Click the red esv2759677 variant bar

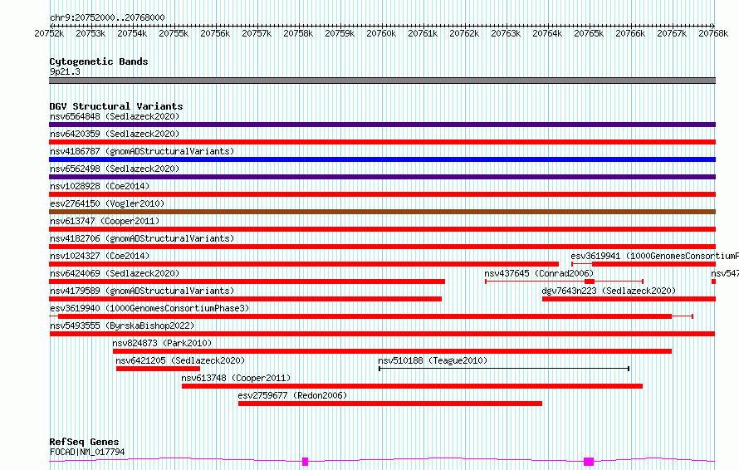(390, 404)
